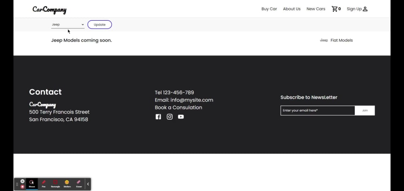Viewport: 404px width, 191px height.
Task: Click the CarCompany logo in the footer
Action: tap(42, 105)
